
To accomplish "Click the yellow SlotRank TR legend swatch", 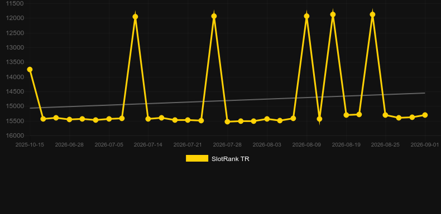I will (197, 158).
